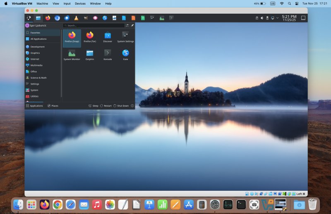Click VLC cone icon in KDE panel
This screenshot has width=331, height=214.
pyautogui.click(x=76, y=18)
